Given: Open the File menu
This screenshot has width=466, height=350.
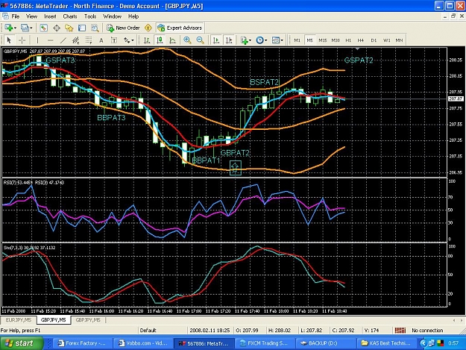Looking at the screenshot, I should point(16,16).
